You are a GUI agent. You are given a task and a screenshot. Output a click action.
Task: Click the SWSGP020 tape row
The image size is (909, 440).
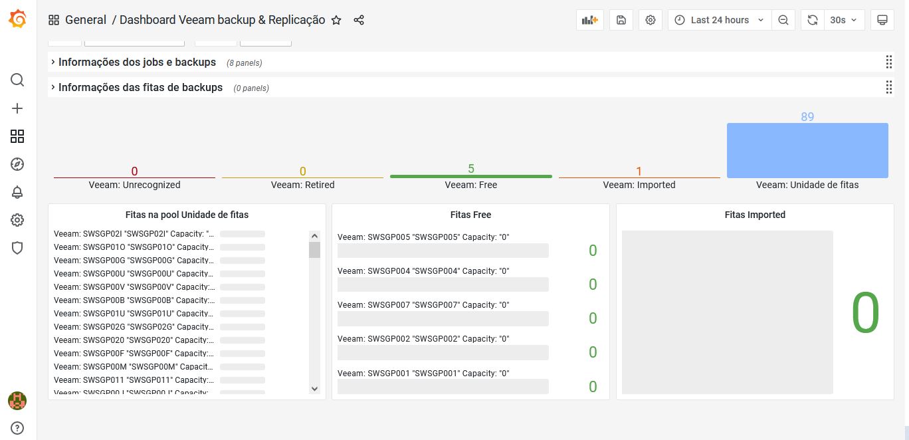pos(159,340)
